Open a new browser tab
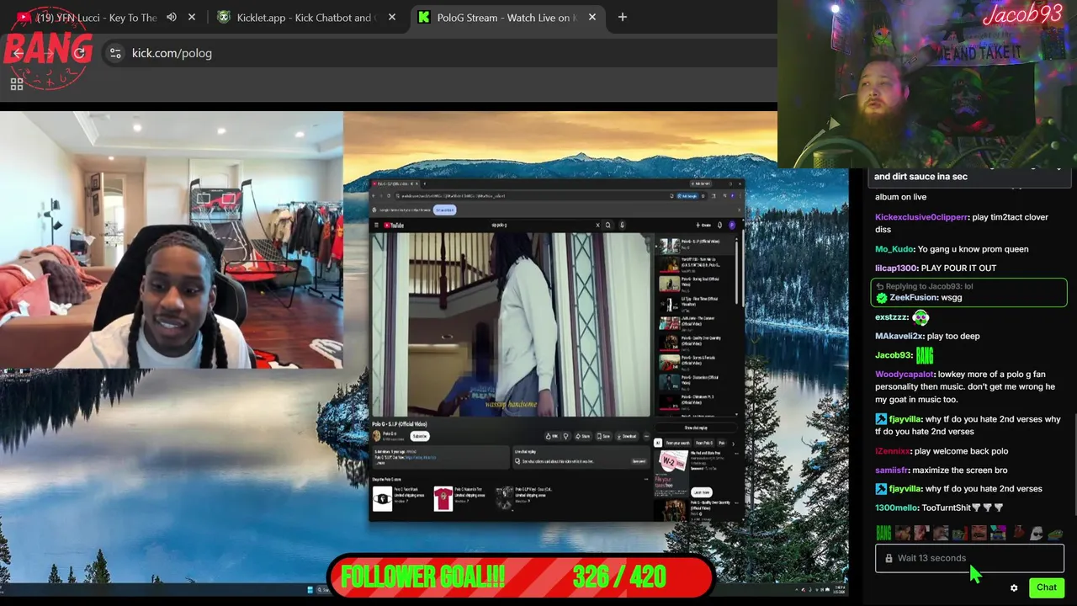This screenshot has width=1077, height=606. click(x=623, y=17)
